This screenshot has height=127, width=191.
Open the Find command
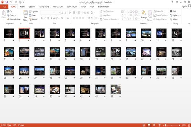coord(173,11)
